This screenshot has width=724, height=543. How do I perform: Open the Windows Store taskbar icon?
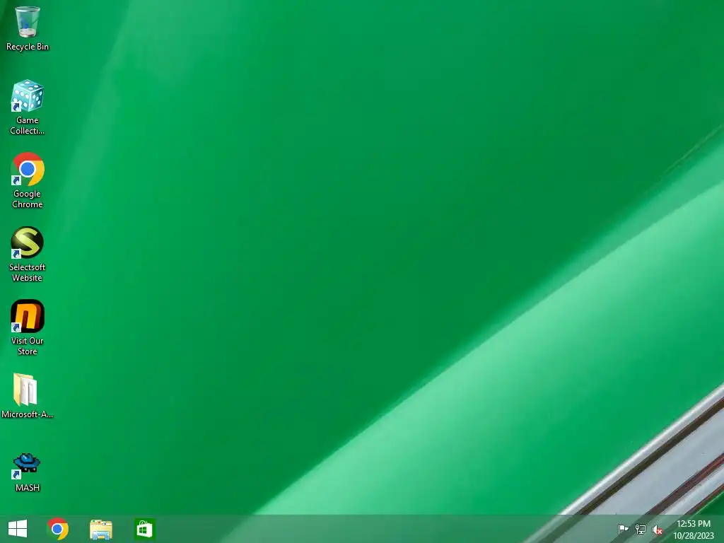click(x=144, y=529)
